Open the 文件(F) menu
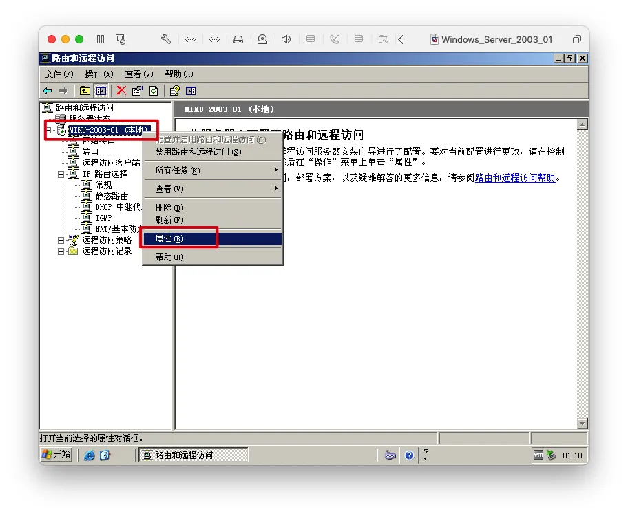The image size is (628, 516). (59, 74)
